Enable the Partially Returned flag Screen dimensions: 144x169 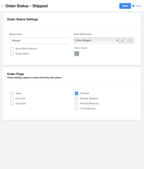(77, 104)
